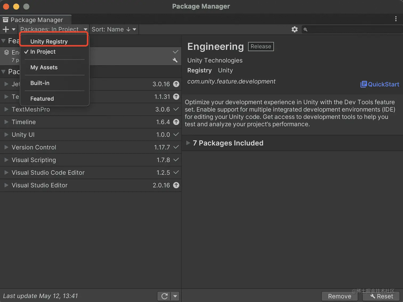403x302 pixels.
Task: Expand the Visual Scripting package versions
Action: point(6,160)
